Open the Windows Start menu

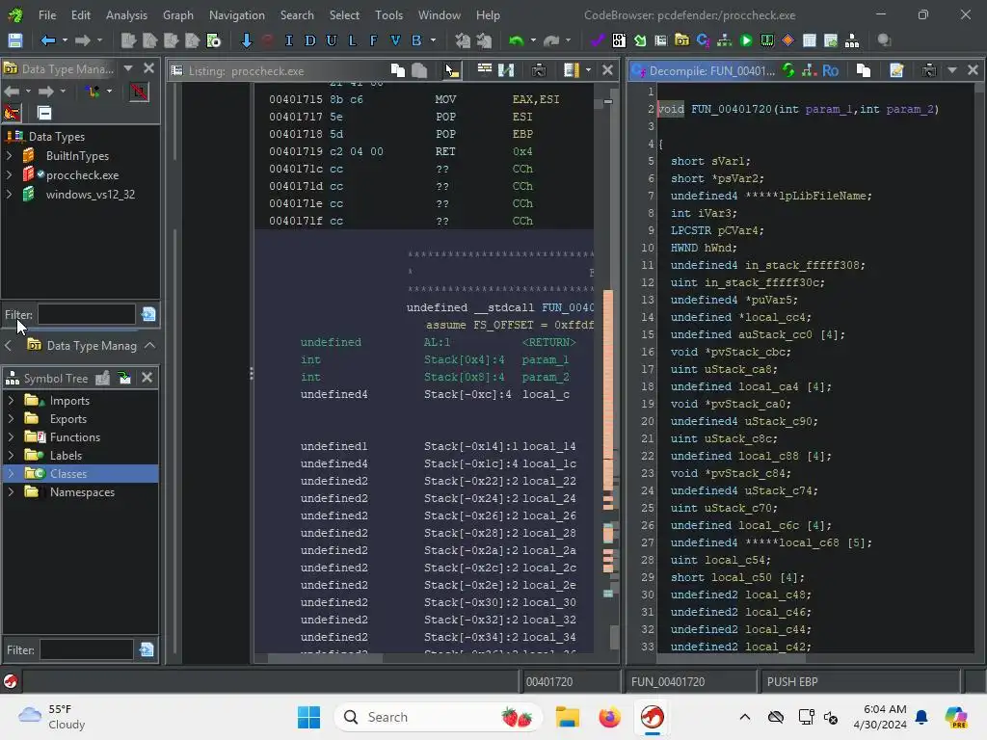pos(308,717)
